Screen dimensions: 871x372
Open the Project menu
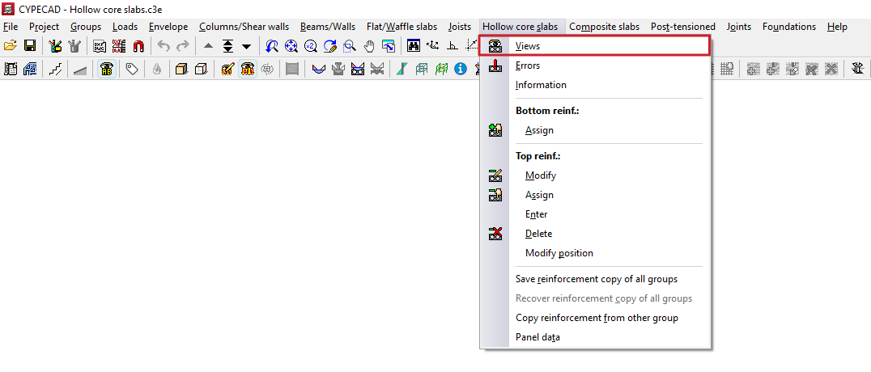[45, 27]
